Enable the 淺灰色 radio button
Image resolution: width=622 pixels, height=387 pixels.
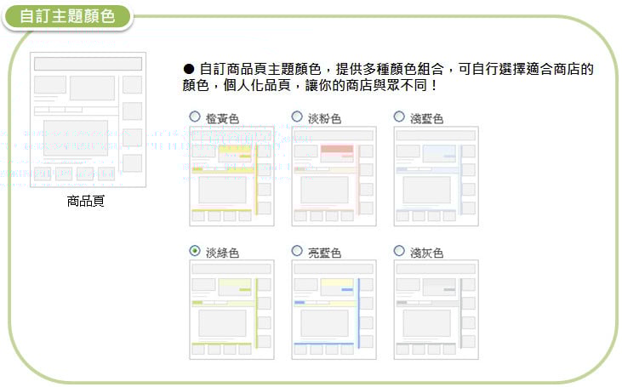(399, 251)
